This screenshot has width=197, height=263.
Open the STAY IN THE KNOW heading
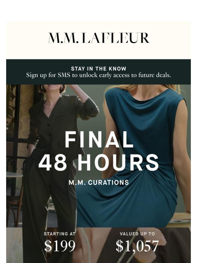click(98, 69)
